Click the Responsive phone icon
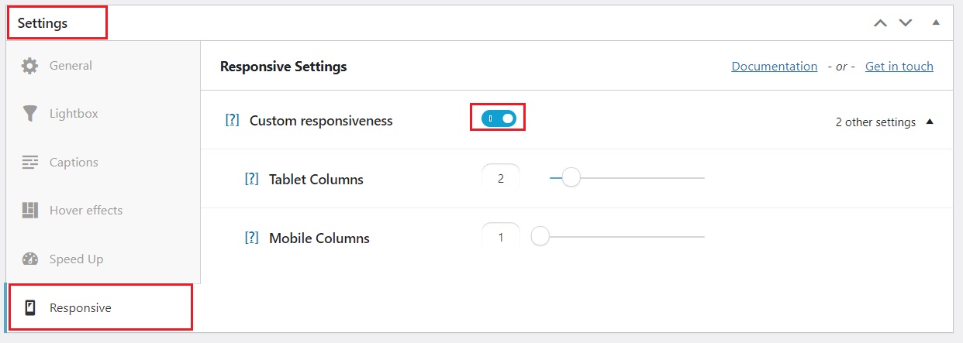Image resolution: width=963 pixels, height=343 pixels. (x=29, y=308)
